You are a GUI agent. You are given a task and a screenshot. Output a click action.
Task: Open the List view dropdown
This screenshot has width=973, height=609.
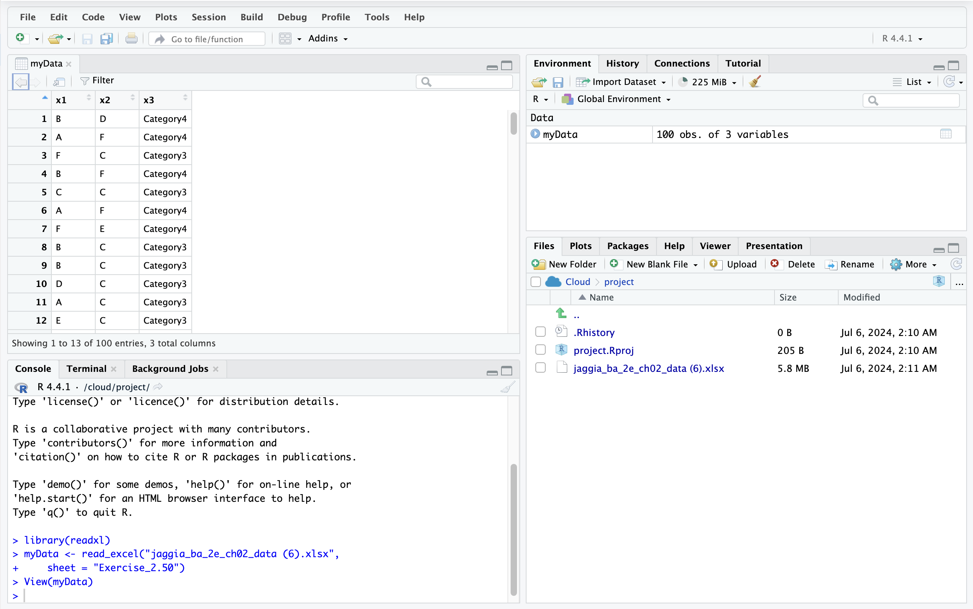click(912, 82)
